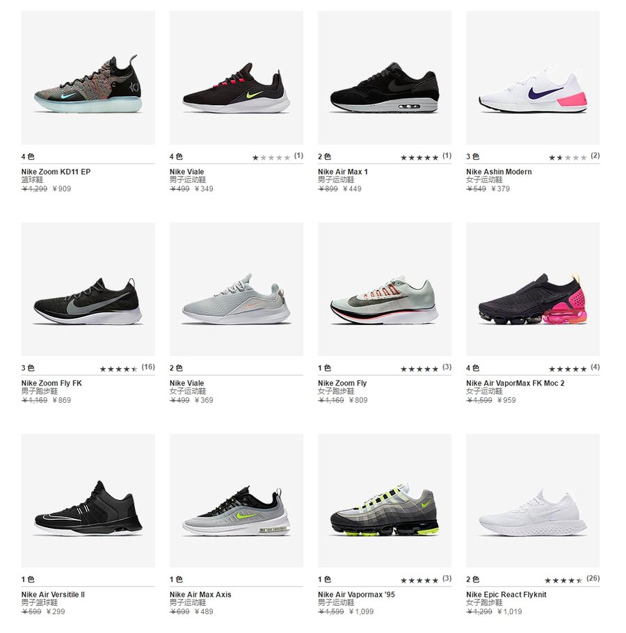Click the one-star rating on men's Nike Viale

[278, 157]
